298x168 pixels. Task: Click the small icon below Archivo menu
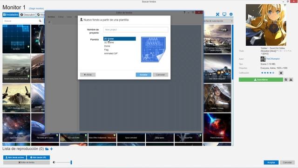tap(49, 22)
